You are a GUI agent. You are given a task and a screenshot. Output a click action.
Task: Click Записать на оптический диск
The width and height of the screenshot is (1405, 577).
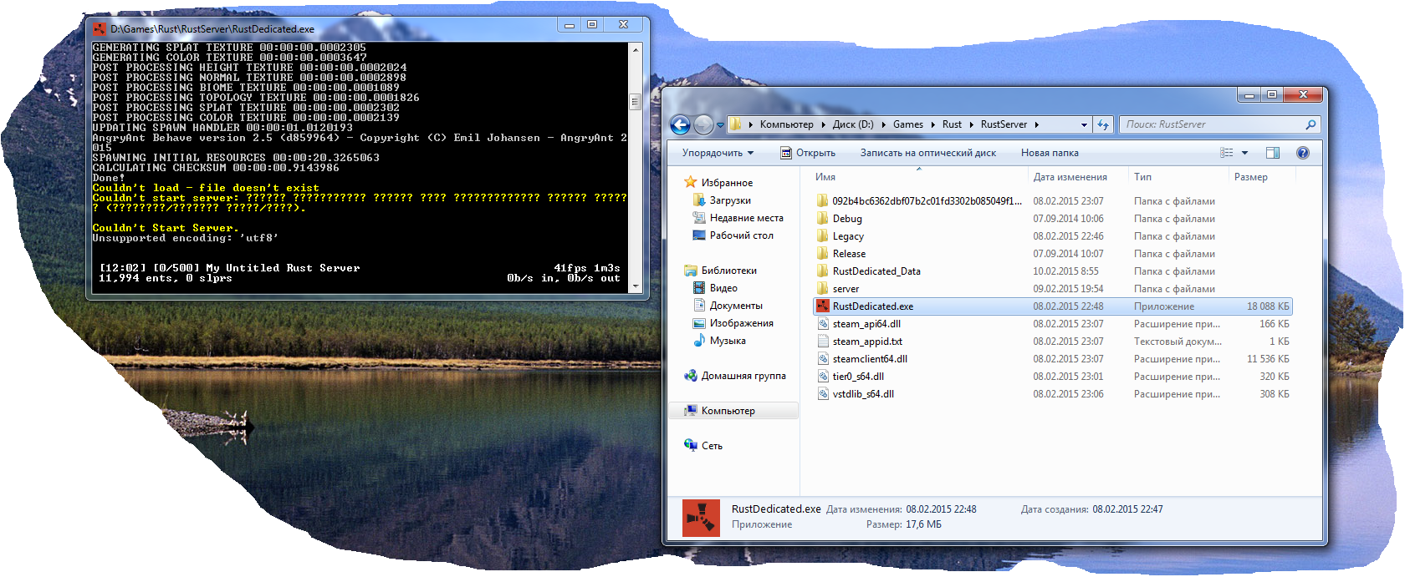pos(928,153)
